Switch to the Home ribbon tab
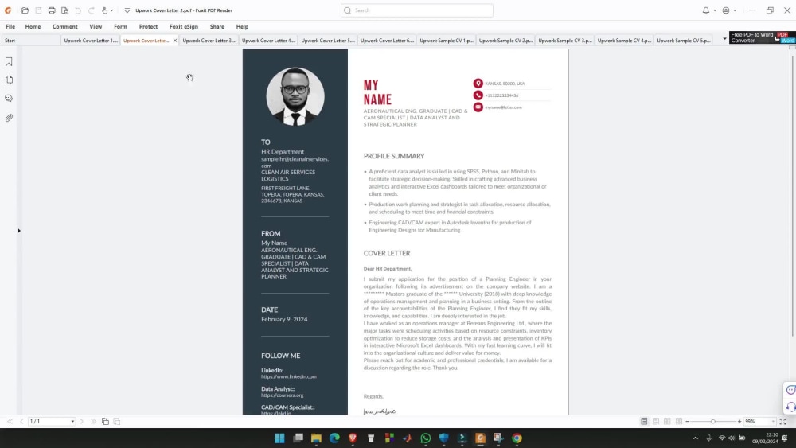Viewport: 796px width, 448px height. 33,26
